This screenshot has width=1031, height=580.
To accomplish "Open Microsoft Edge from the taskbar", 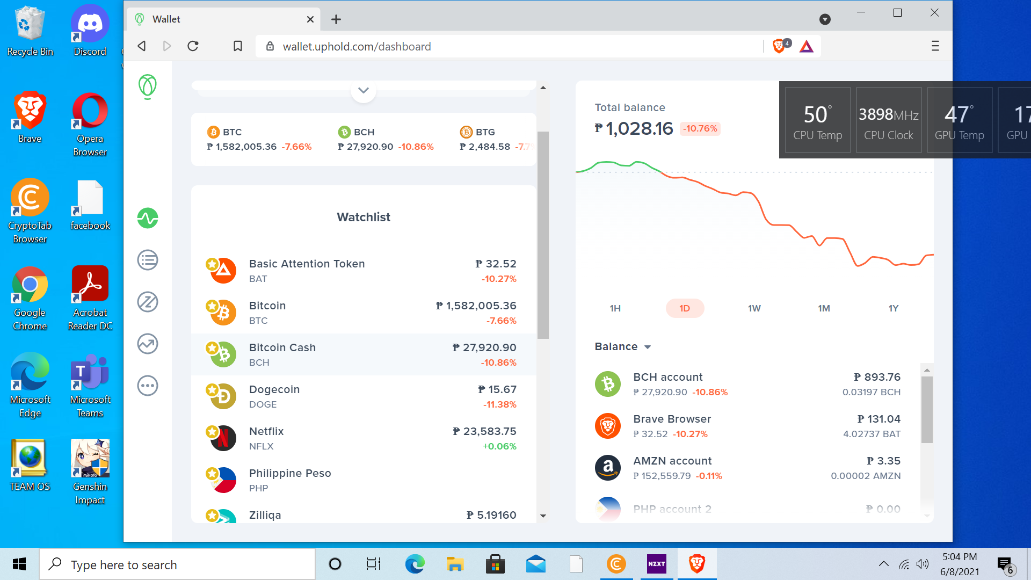I will (x=415, y=564).
